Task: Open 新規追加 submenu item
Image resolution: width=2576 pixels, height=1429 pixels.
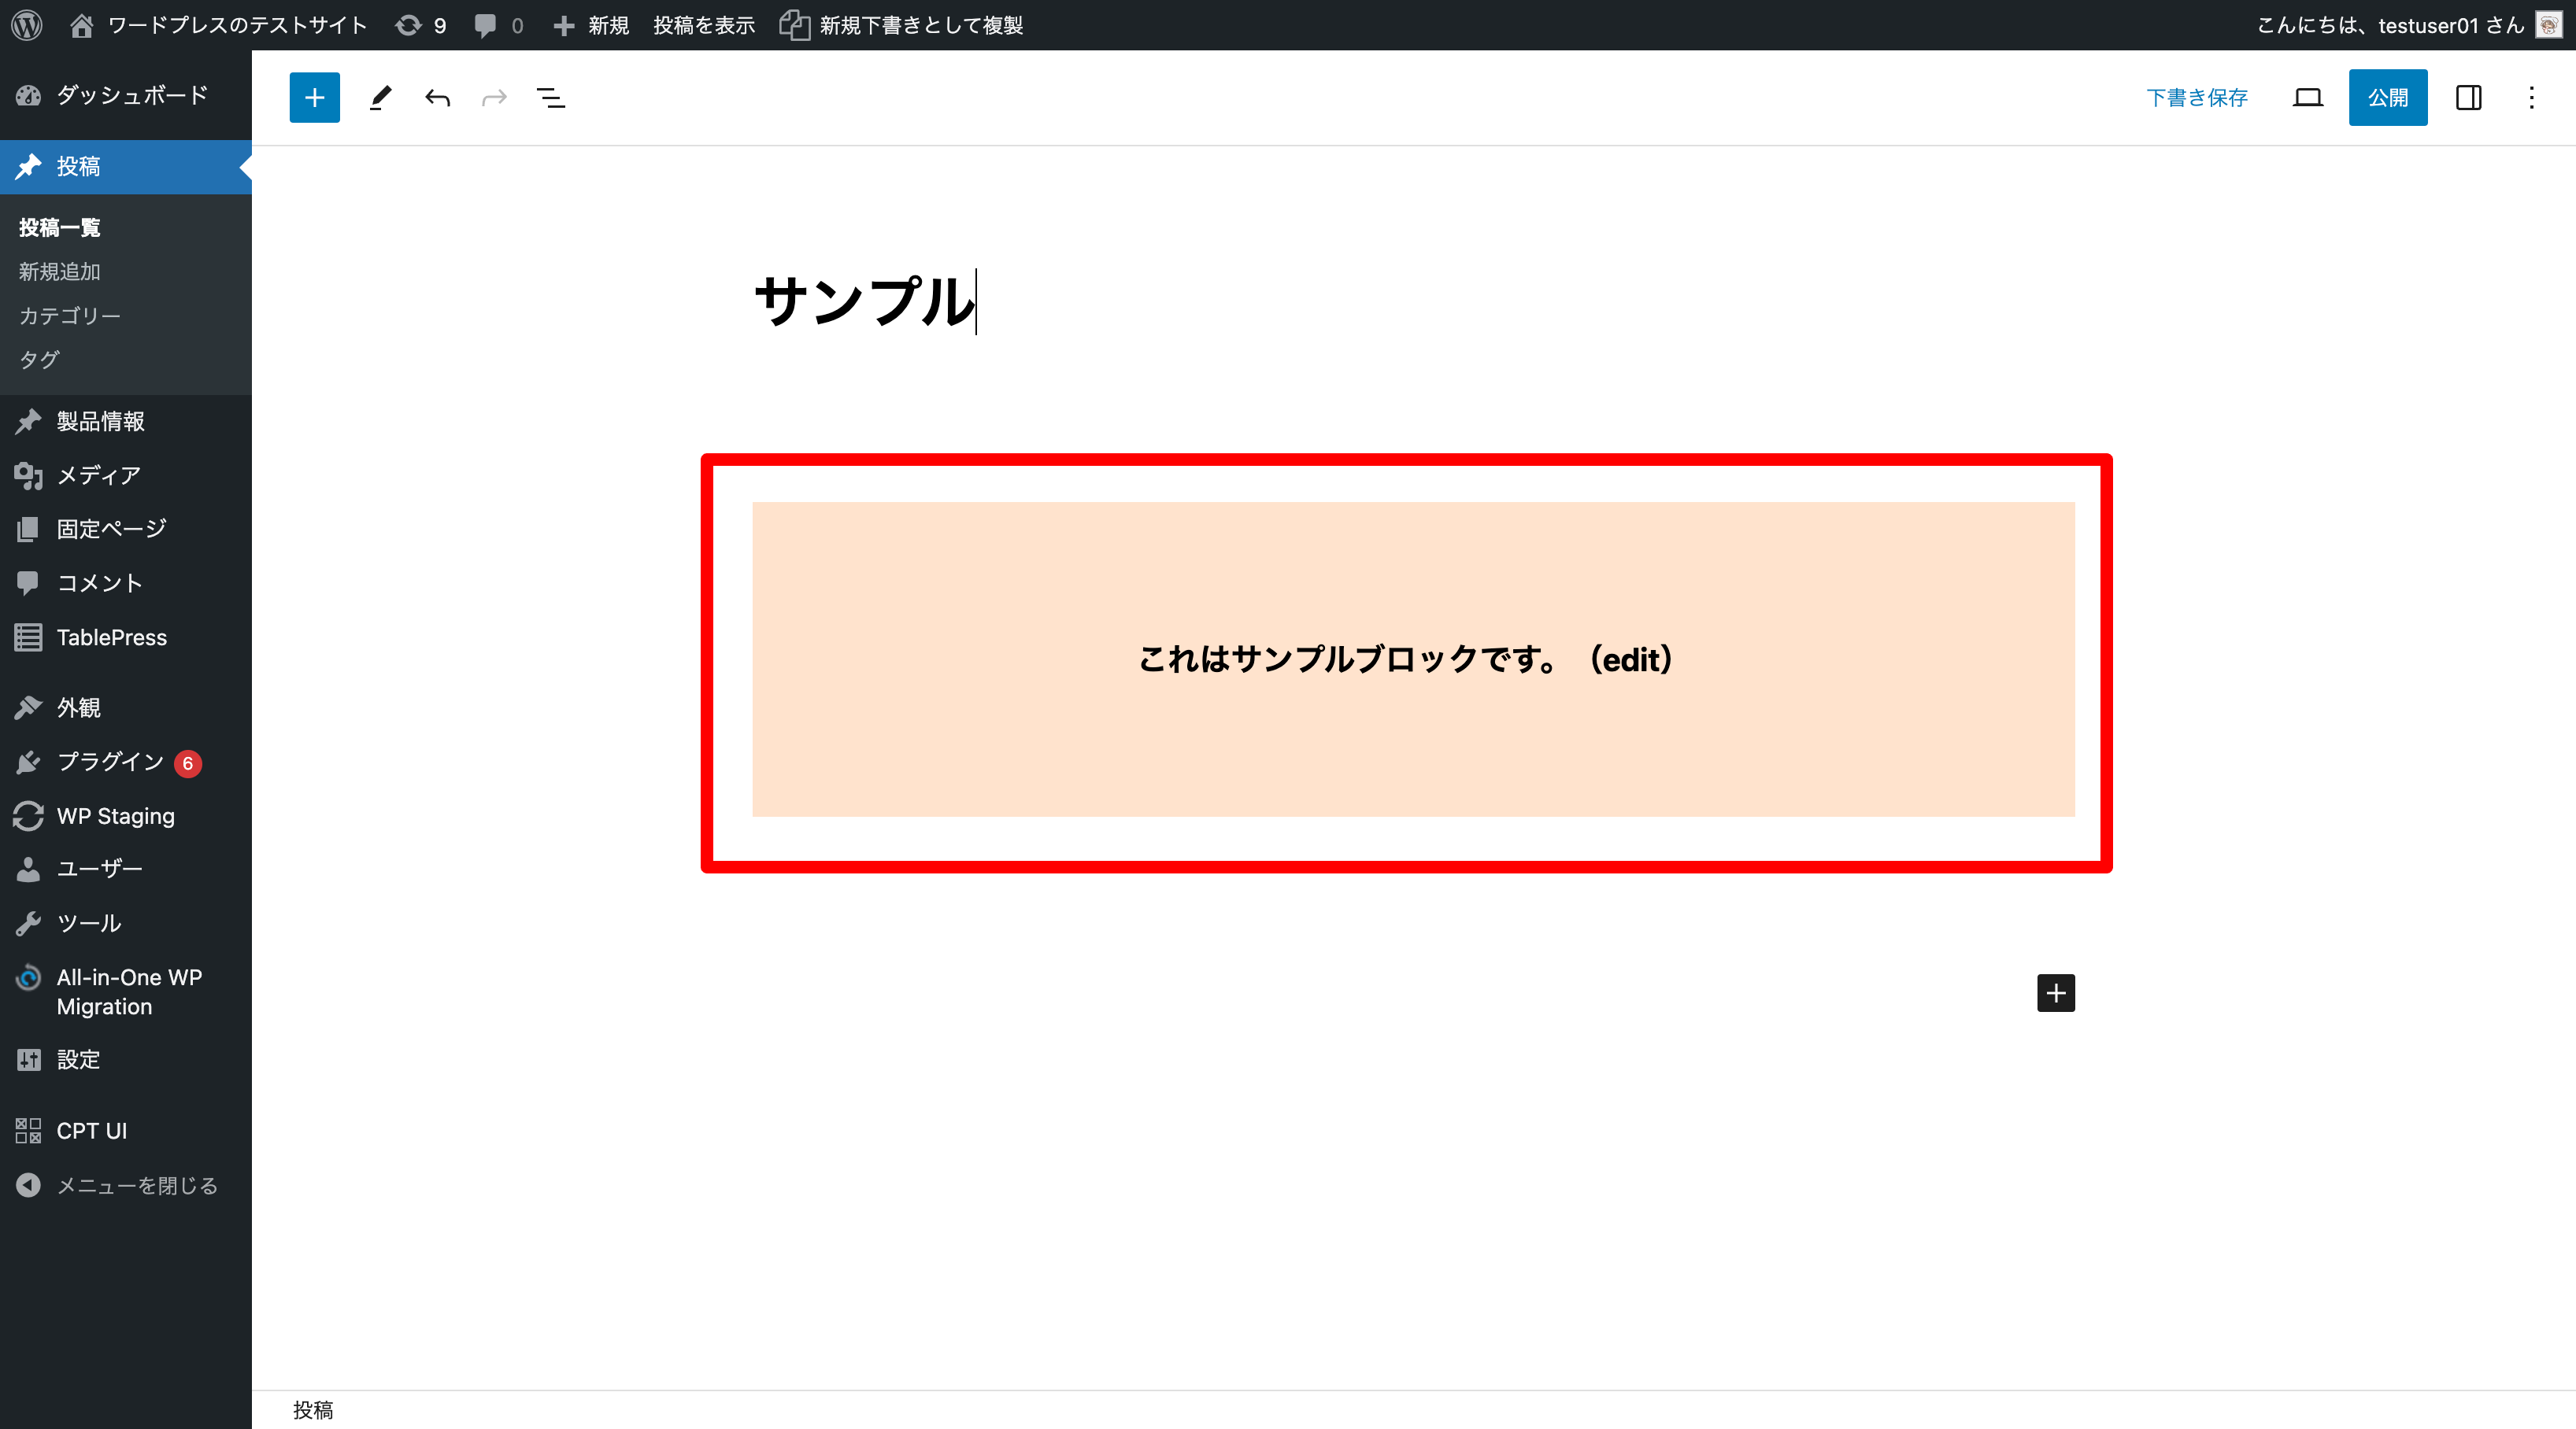Action: tap(59, 271)
